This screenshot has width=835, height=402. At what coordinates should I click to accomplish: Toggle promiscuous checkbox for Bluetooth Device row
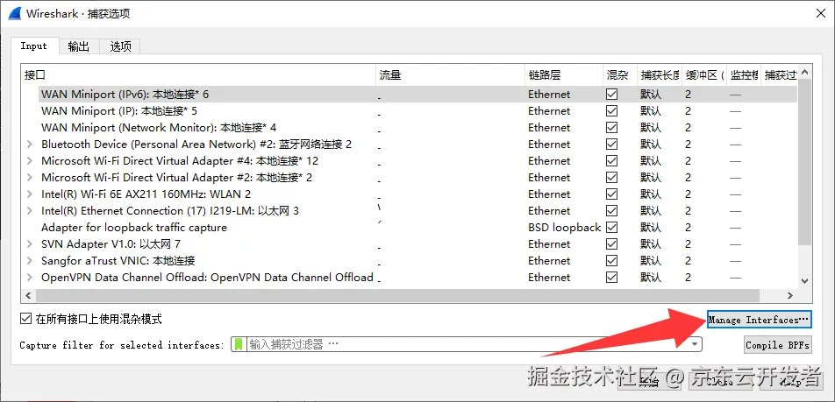point(612,145)
